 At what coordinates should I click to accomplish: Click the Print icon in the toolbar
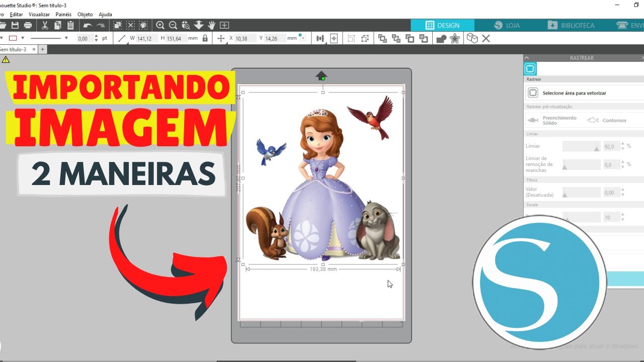coord(28,25)
